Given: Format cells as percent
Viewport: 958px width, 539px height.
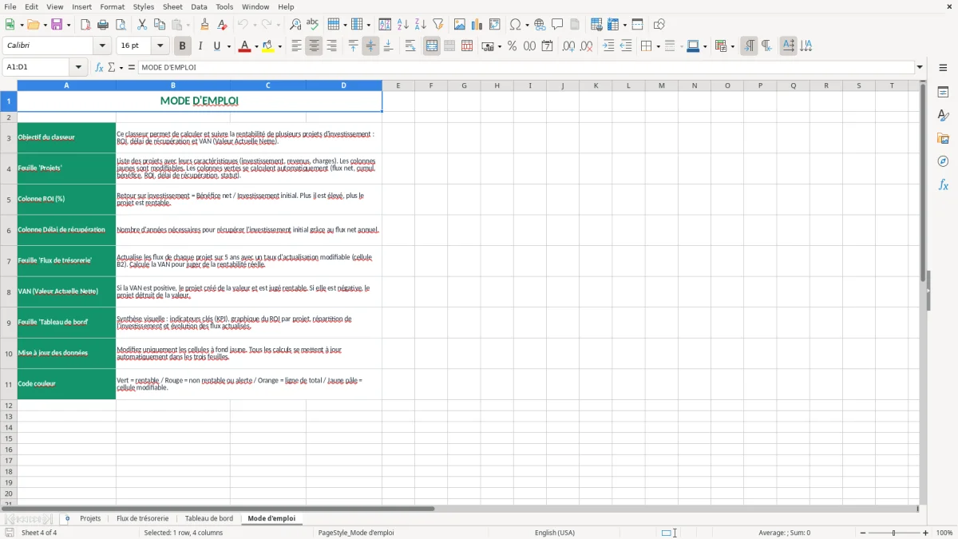Looking at the screenshot, I should (512, 46).
